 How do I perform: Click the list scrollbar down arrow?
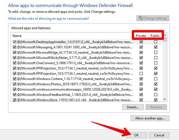[165, 99]
